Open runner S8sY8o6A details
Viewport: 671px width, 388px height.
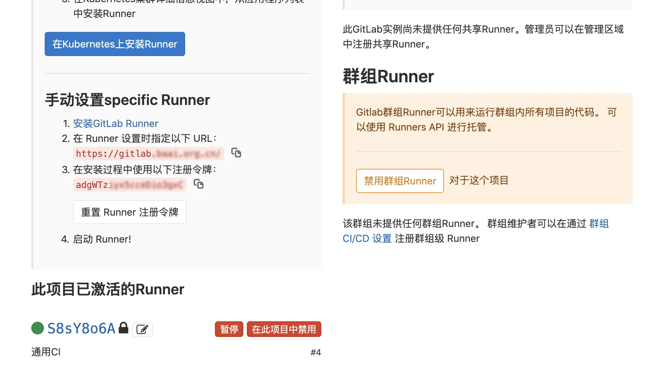point(81,328)
